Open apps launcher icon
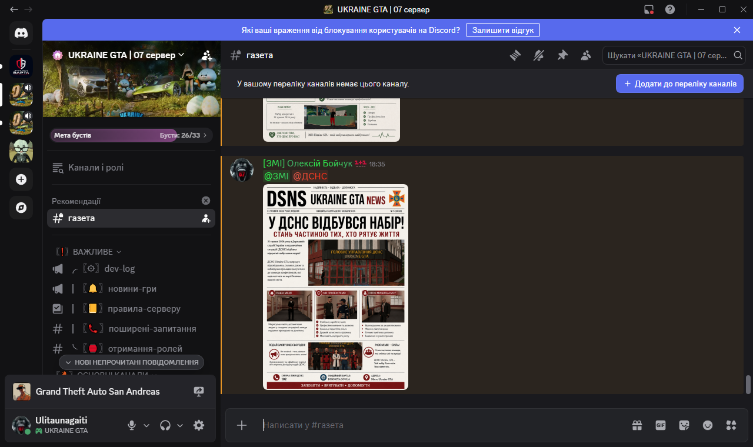This screenshot has width=753, height=447. 731,425
